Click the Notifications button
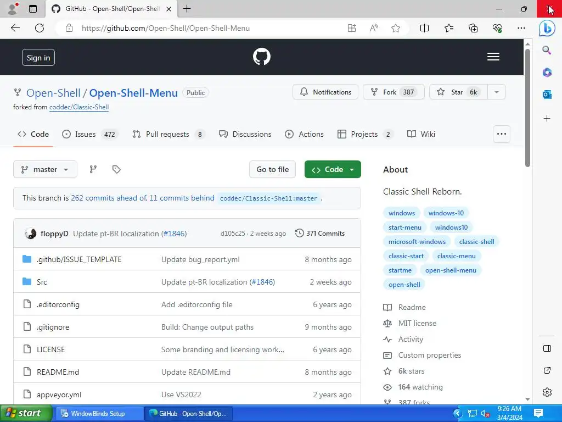This screenshot has width=562, height=422. tap(325, 92)
